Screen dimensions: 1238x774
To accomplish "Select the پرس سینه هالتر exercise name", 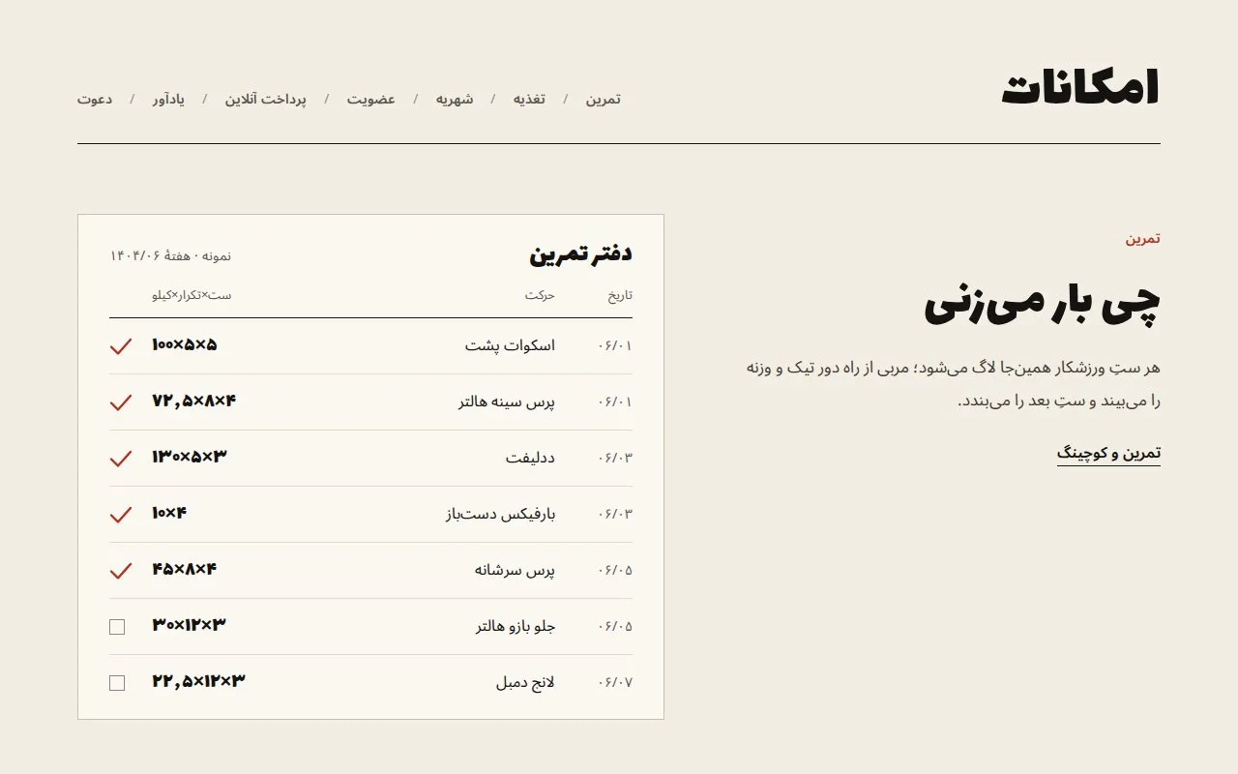I will [x=507, y=402].
